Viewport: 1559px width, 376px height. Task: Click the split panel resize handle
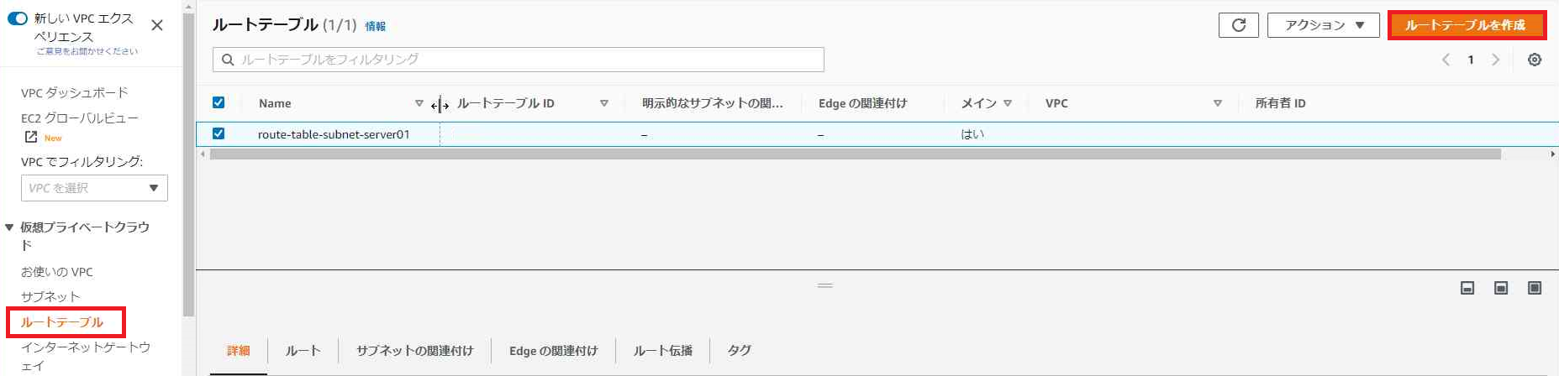pos(825,285)
